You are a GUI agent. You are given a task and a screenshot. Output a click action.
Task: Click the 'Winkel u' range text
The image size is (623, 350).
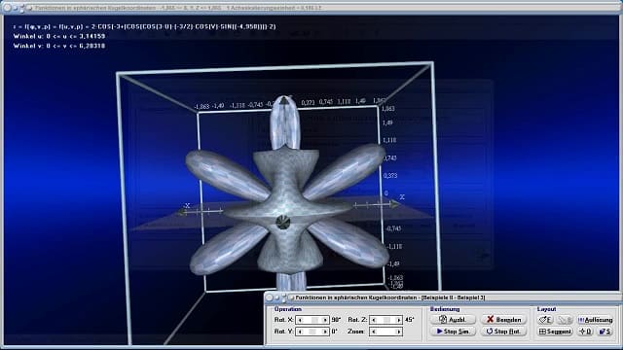59,36
